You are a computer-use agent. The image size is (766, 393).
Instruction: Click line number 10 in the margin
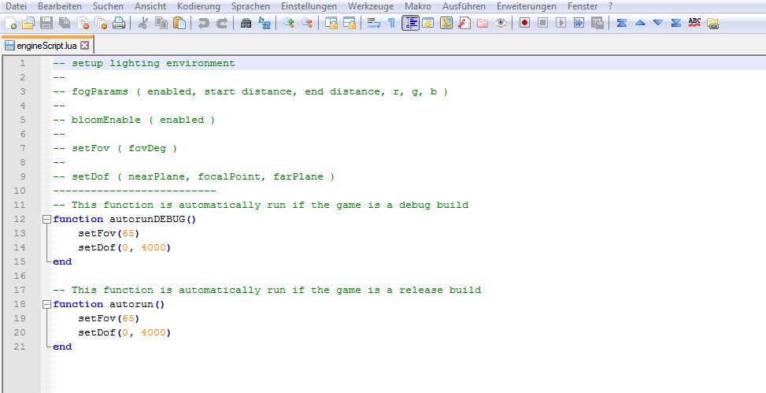point(20,191)
